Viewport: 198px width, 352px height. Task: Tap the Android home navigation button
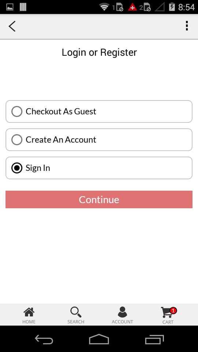99,339
